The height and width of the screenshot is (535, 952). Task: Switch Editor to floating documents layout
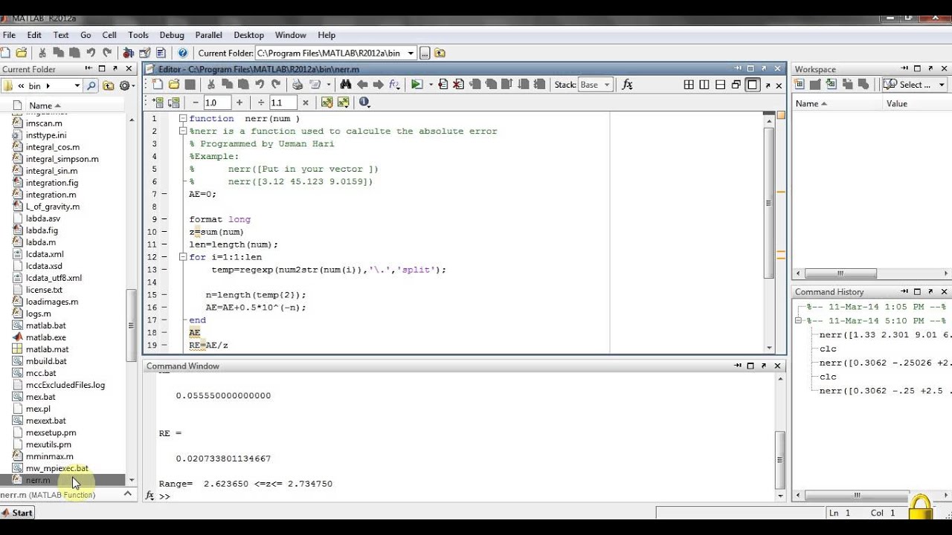click(736, 85)
